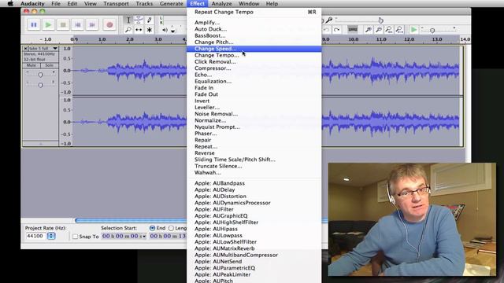
Task: Click the playback speed slider knob
Action: coord(432,31)
